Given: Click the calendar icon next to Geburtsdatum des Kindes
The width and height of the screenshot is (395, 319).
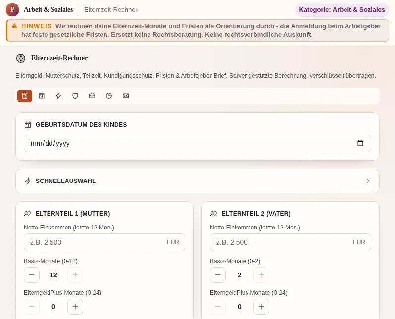Looking at the screenshot, I should click(28, 125).
